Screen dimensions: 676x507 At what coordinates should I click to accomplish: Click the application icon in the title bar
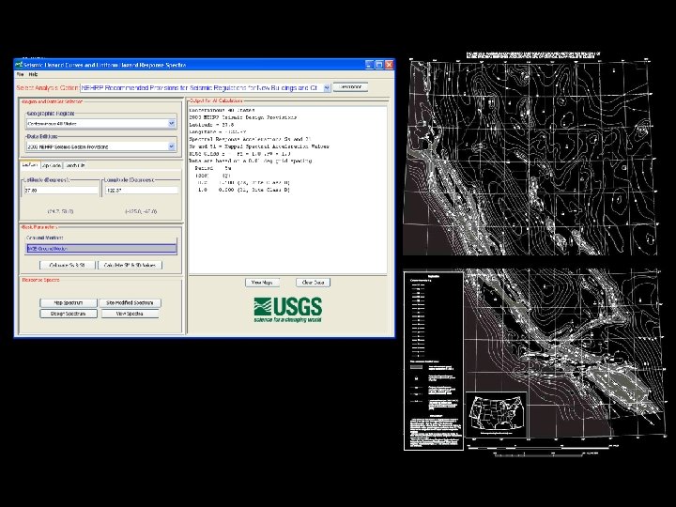(x=19, y=64)
